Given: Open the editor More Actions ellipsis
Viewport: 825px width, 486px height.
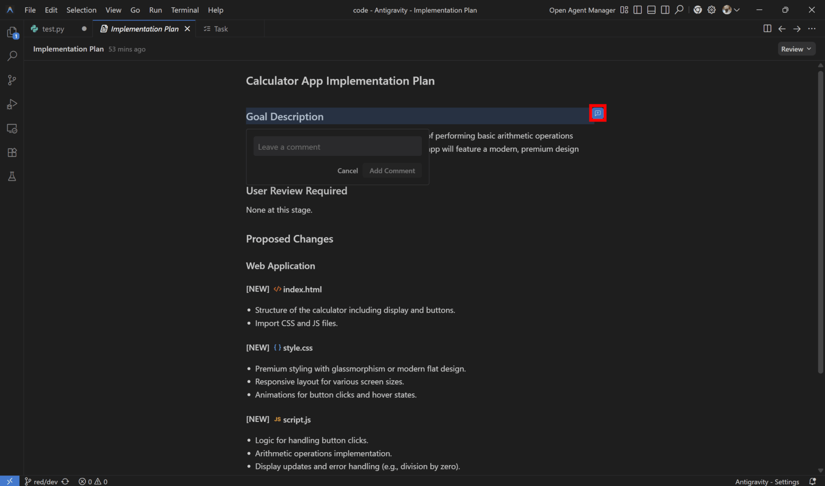Looking at the screenshot, I should pos(812,29).
